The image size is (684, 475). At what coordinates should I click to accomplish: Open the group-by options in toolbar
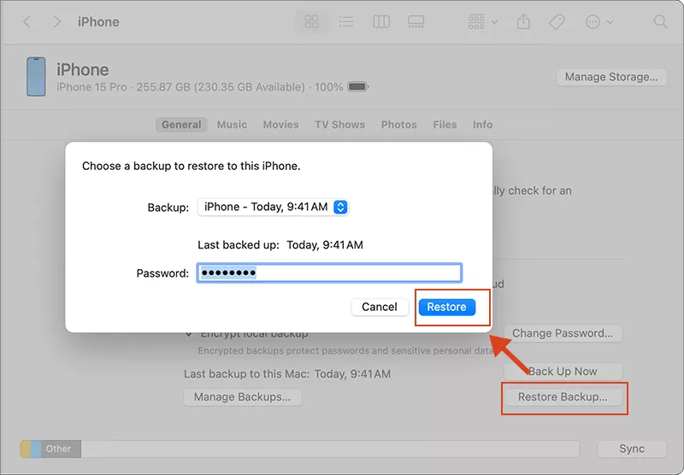pyautogui.click(x=482, y=22)
